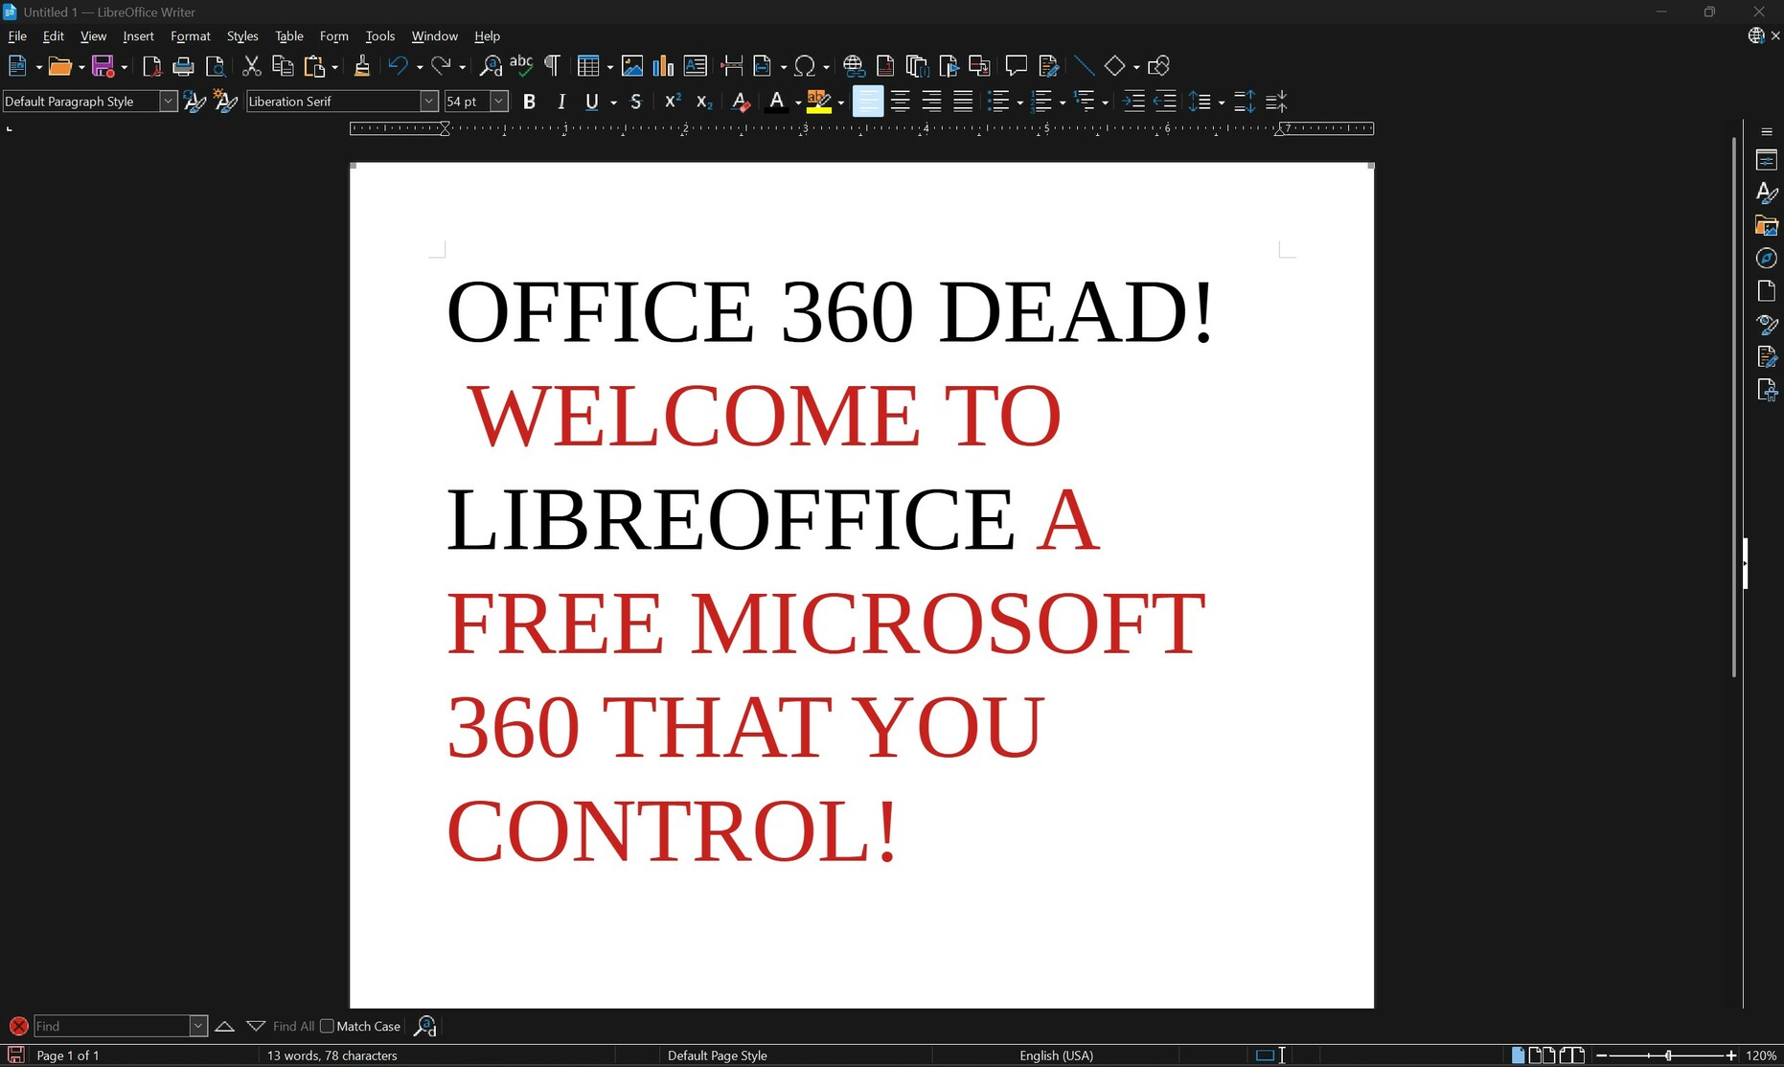Toggle Italic formatting
Viewport: 1784px width, 1067px height.
(561, 102)
